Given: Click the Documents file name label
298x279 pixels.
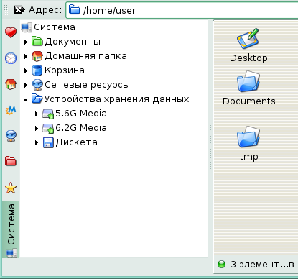Looking at the screenshot, I should pyautogui.click(x=249, y=101).
